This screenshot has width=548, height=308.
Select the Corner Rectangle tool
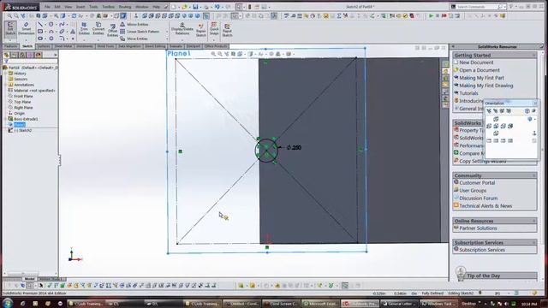click(40, 32)
